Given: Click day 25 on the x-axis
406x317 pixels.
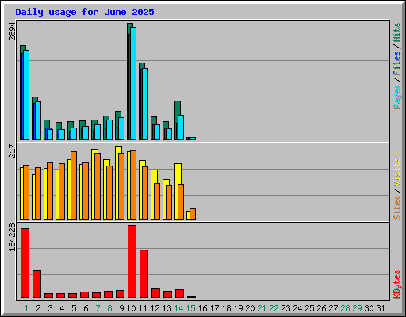Looking at the screenshot, I should click(309, 308).
